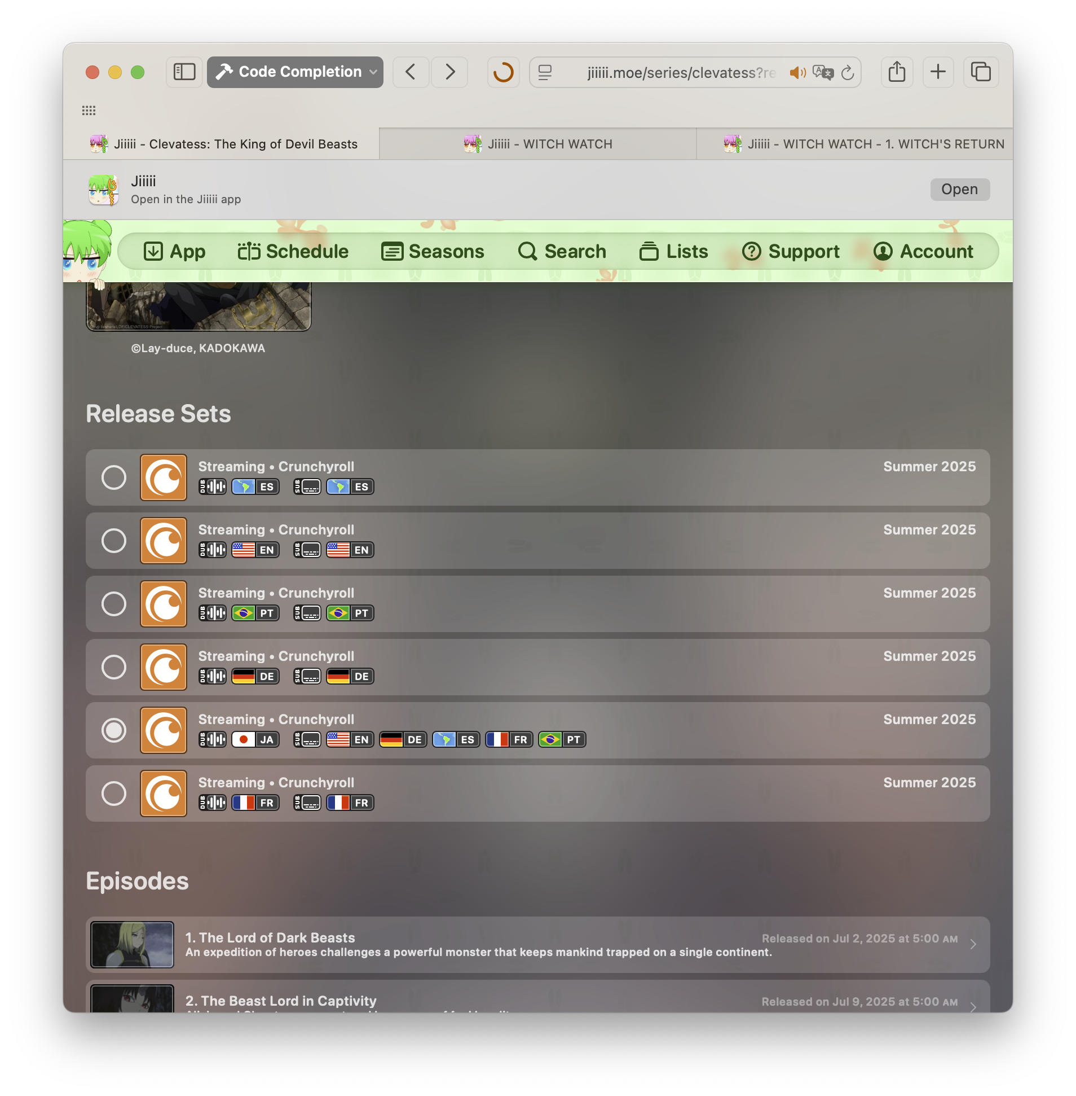This screenshot has height=1096, width=1076.
Task: Open the Support page
Action: pos(791,252)
